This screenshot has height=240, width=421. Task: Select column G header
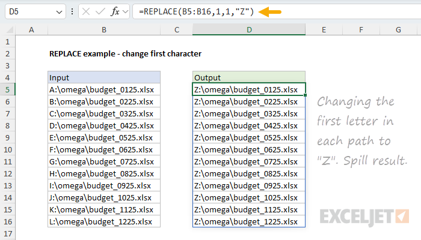pos(398,29)
